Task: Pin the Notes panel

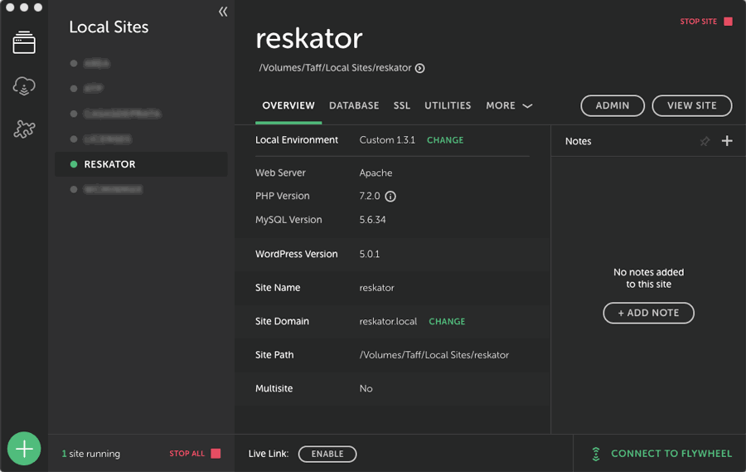Action: pyautogui.click(x=705, y=141)
